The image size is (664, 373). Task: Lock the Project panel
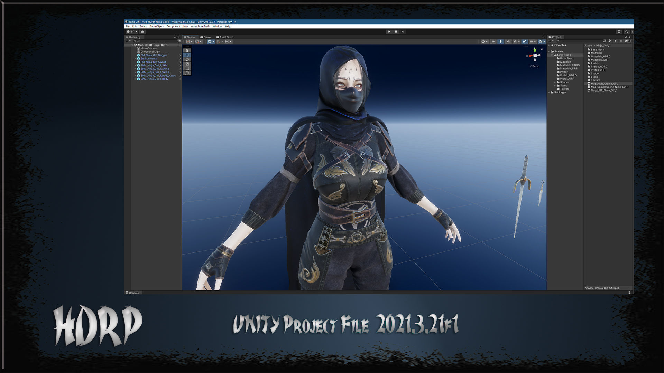click(626, 37)
